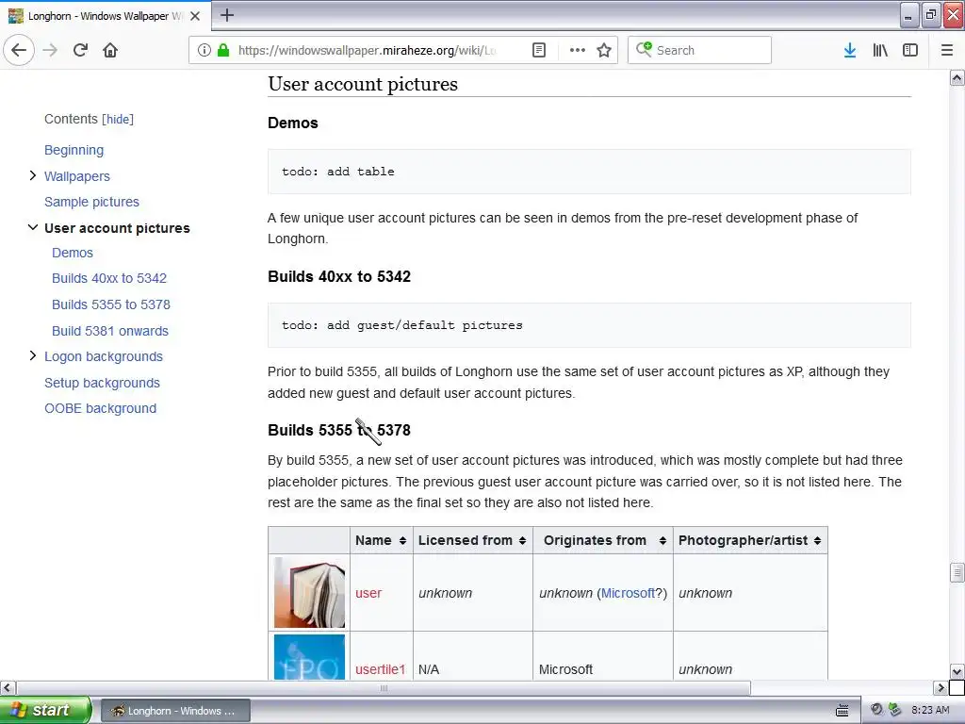Select Longhorn taskbar window button

175,711
